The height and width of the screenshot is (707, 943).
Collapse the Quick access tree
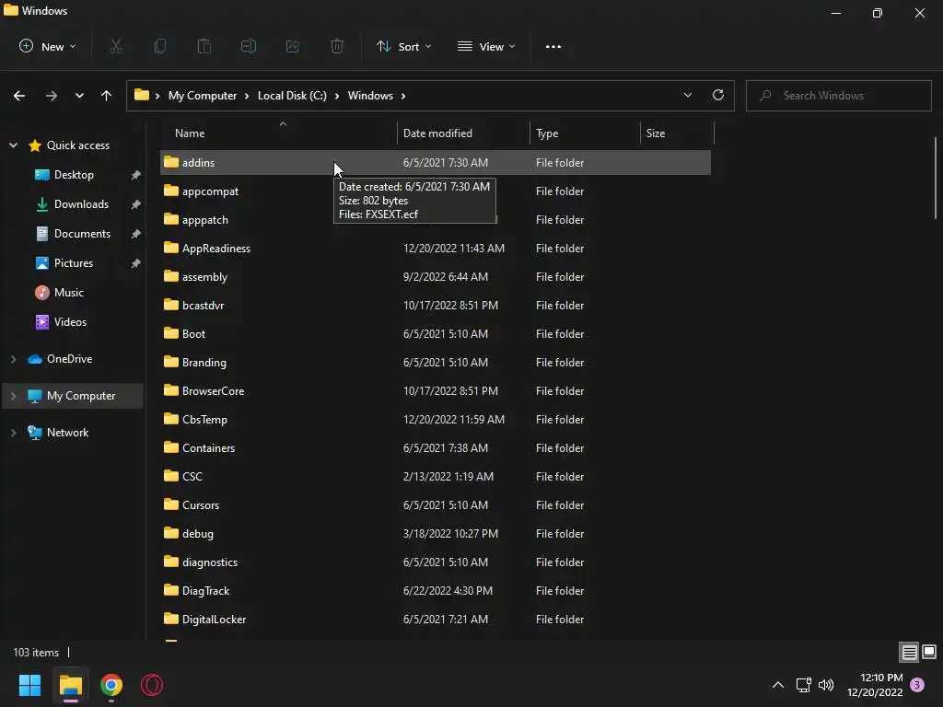coord(13,145)
